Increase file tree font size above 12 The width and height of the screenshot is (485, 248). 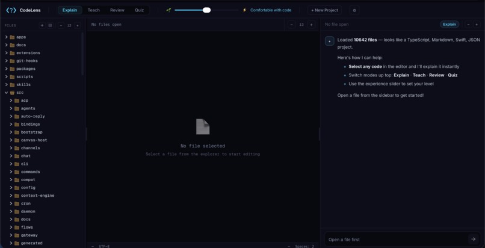pos(78,25)
